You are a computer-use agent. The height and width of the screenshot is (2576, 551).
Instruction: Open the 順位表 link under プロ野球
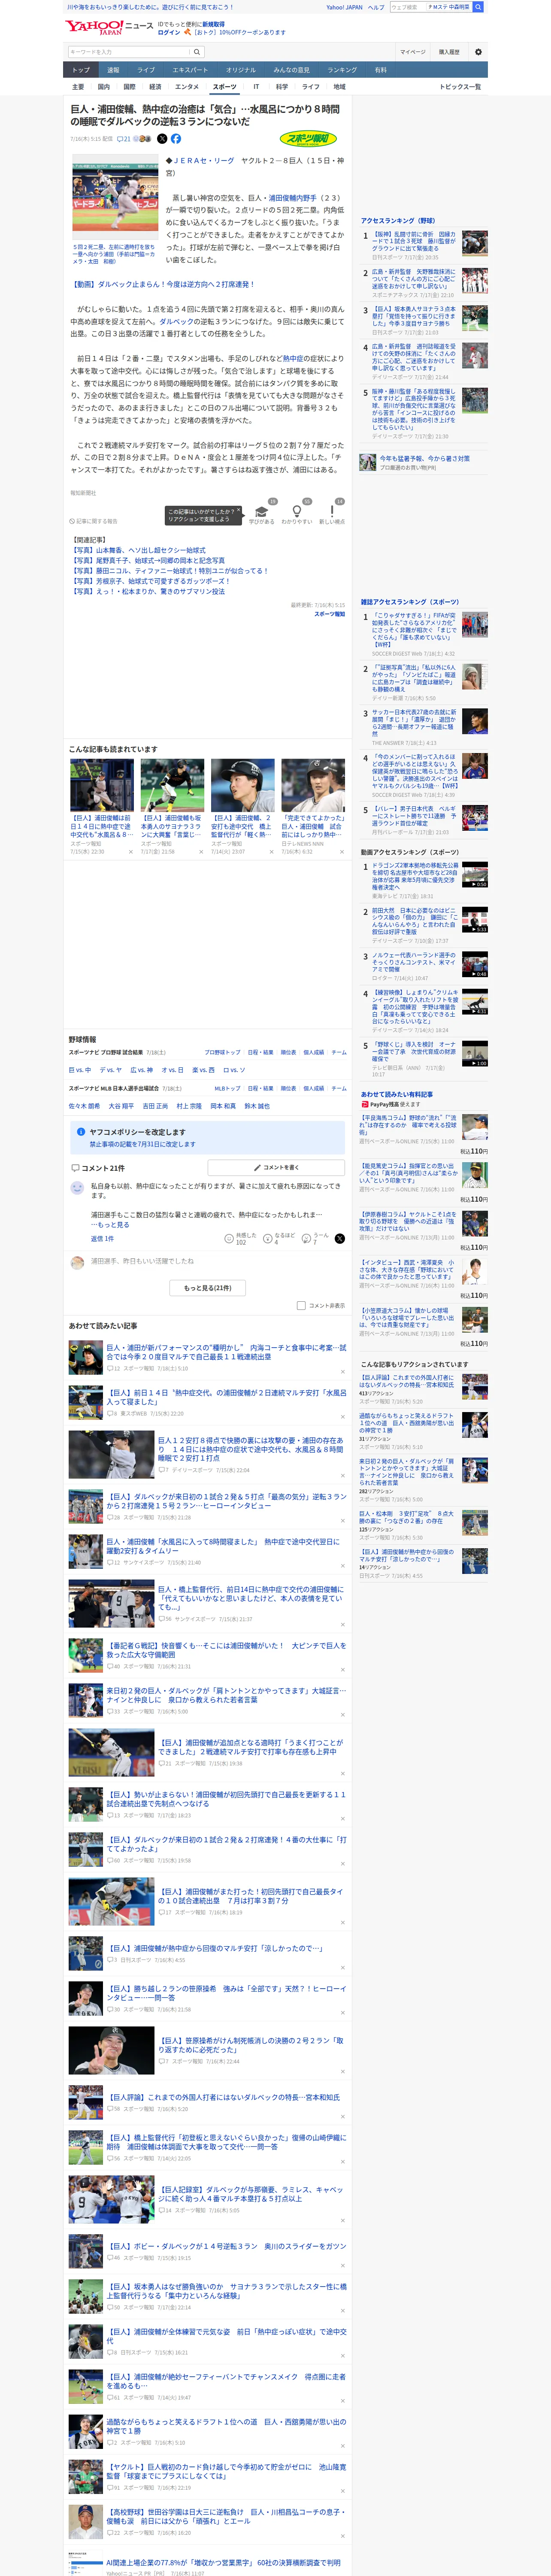point(288,1052)
